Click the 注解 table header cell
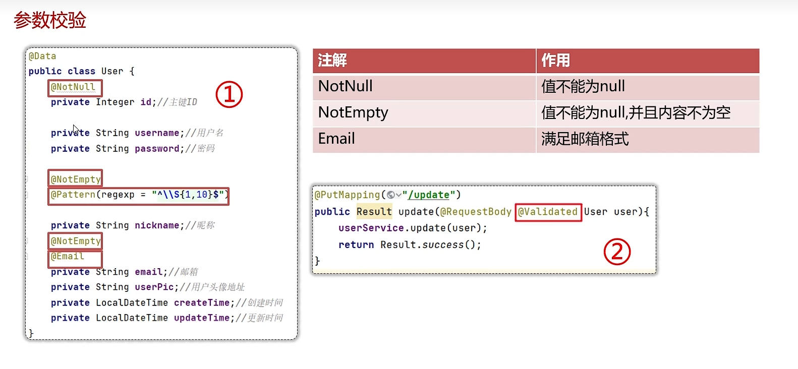 point(424,61)
